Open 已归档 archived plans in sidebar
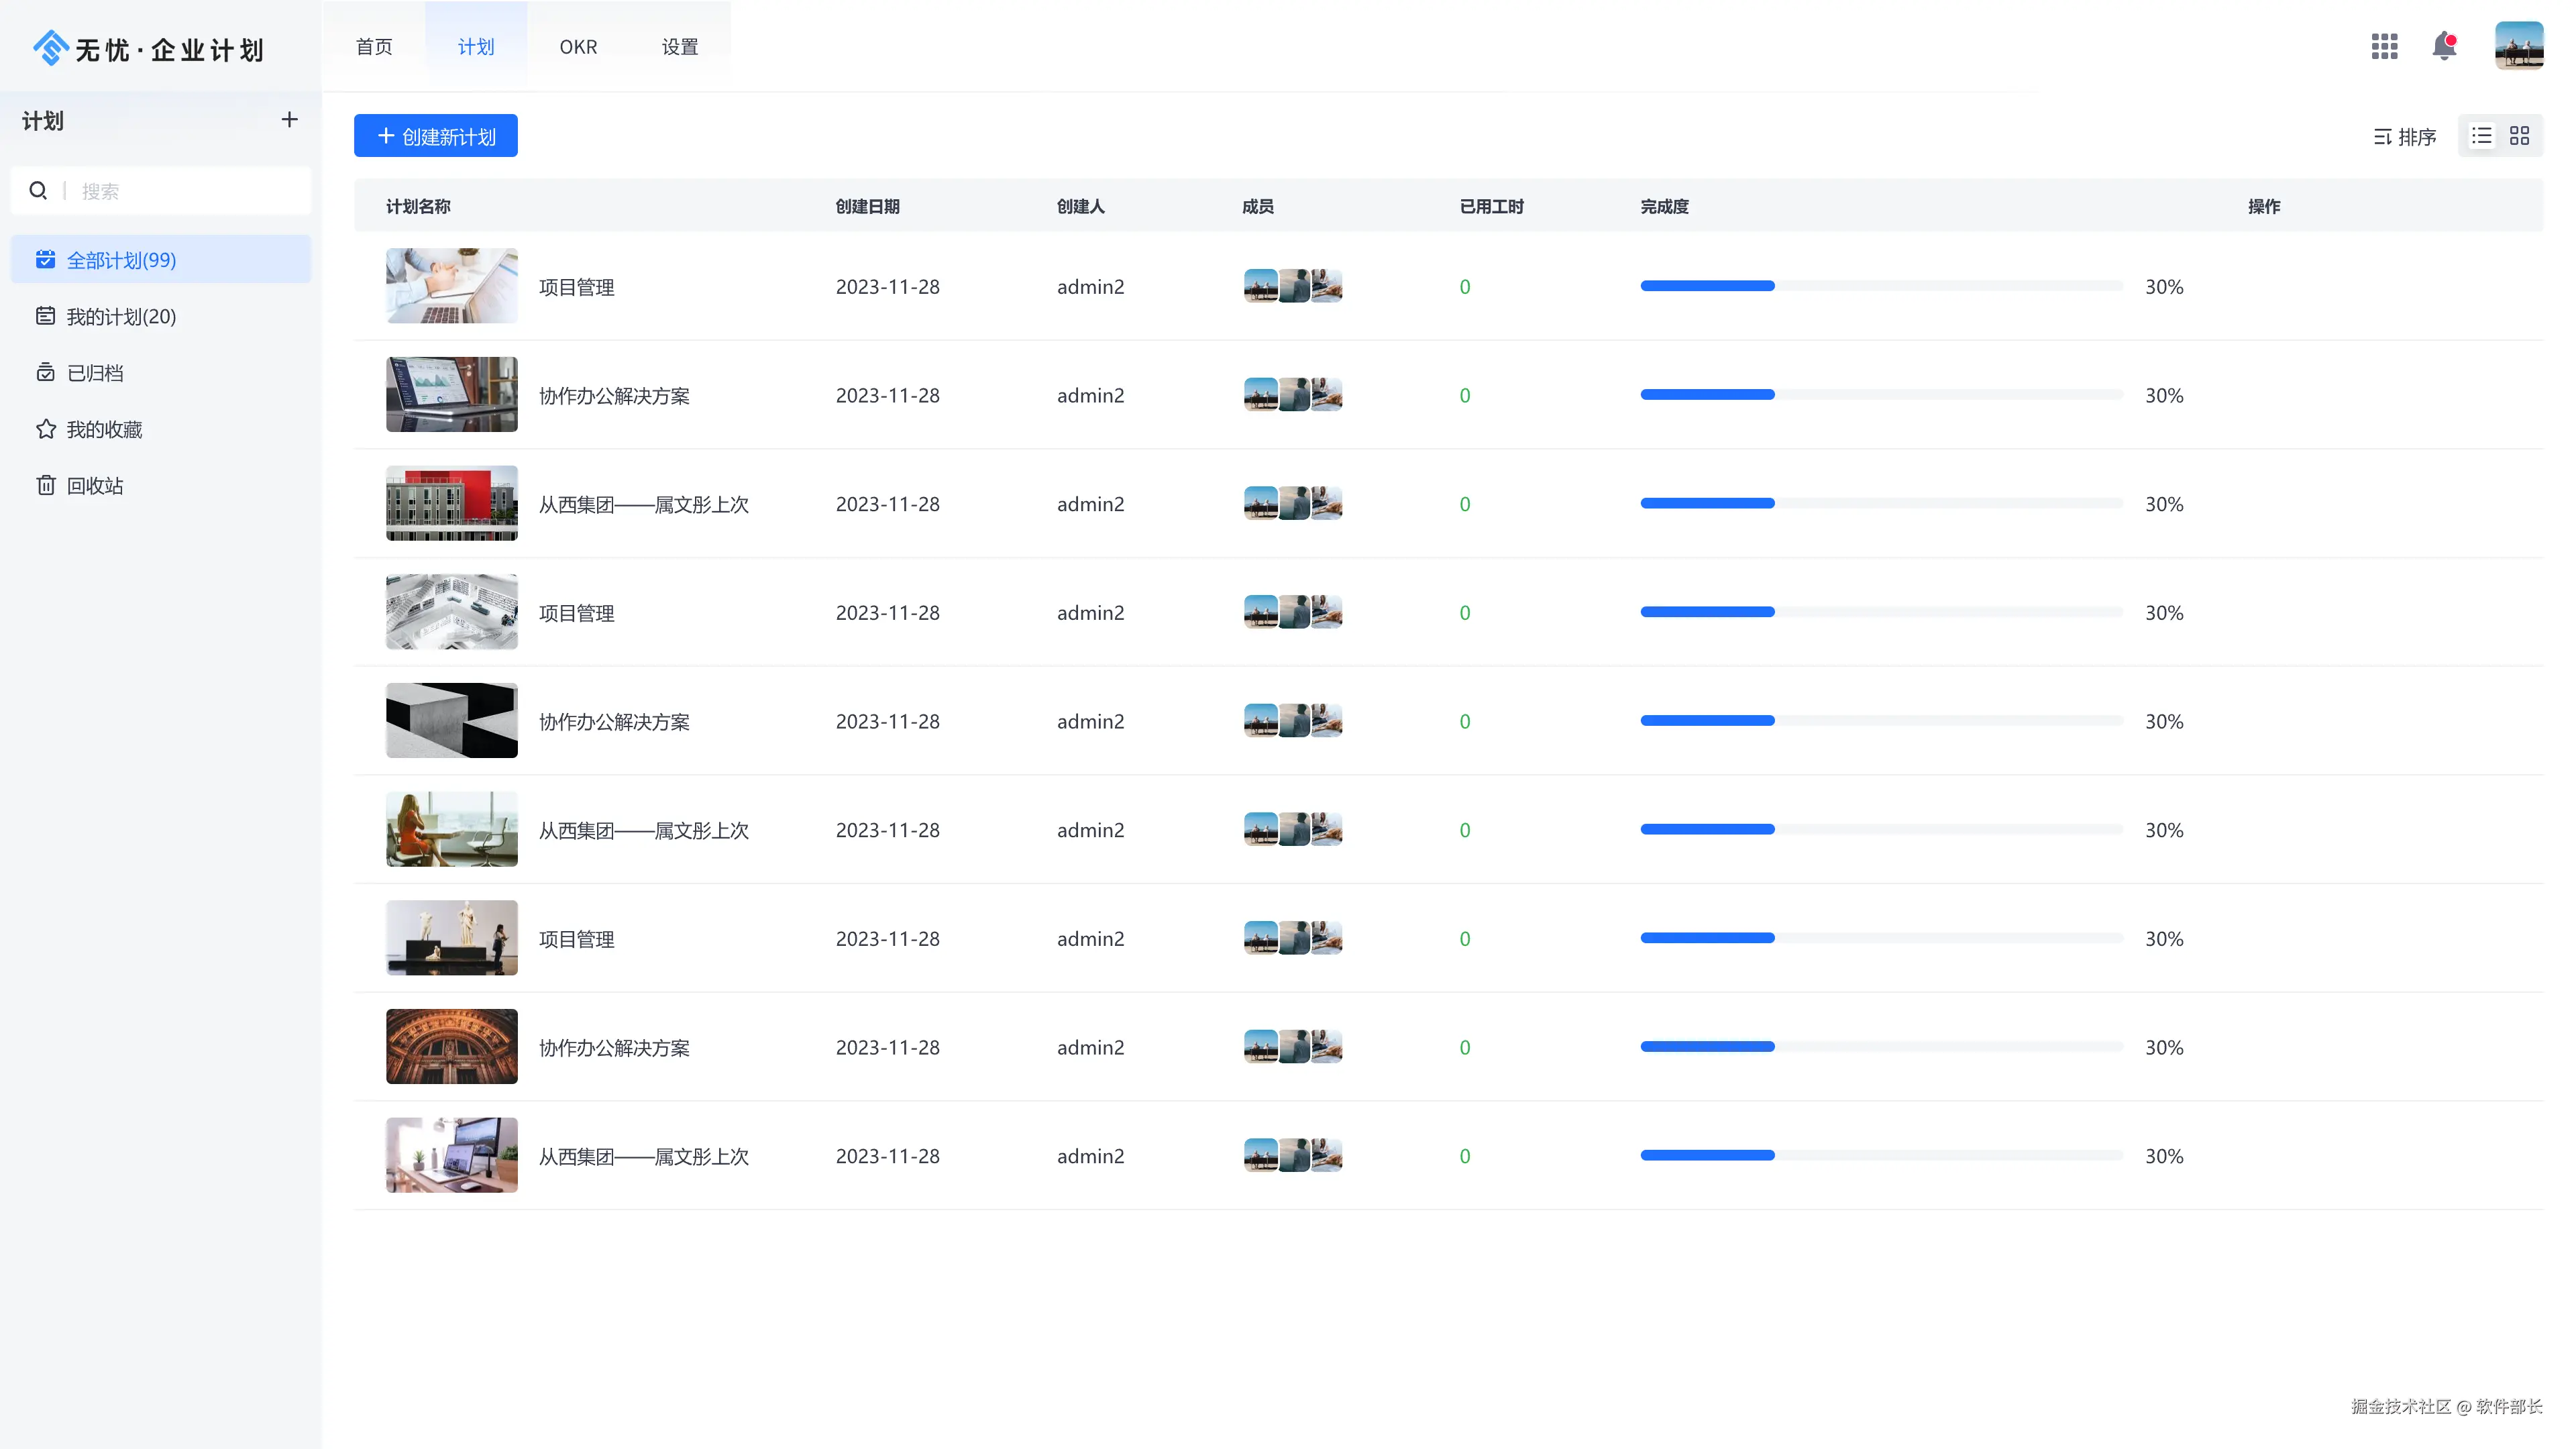2576x1449 pixels. [95, 373]
